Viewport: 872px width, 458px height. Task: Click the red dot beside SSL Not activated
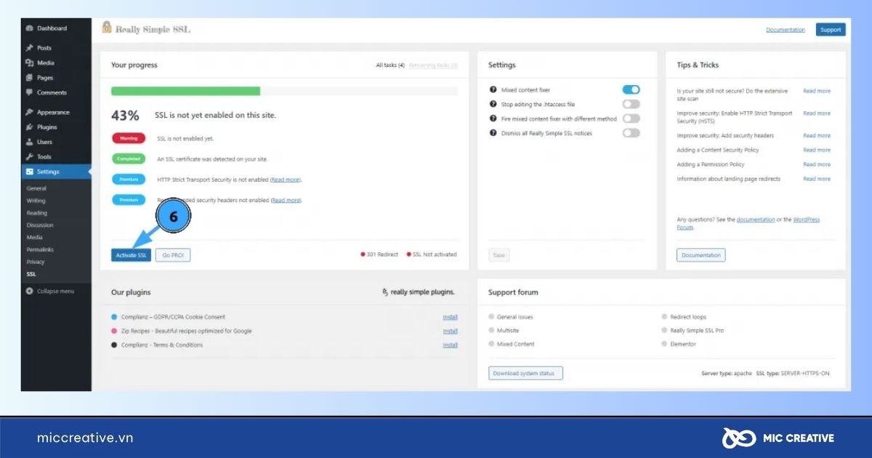[408, 255]
